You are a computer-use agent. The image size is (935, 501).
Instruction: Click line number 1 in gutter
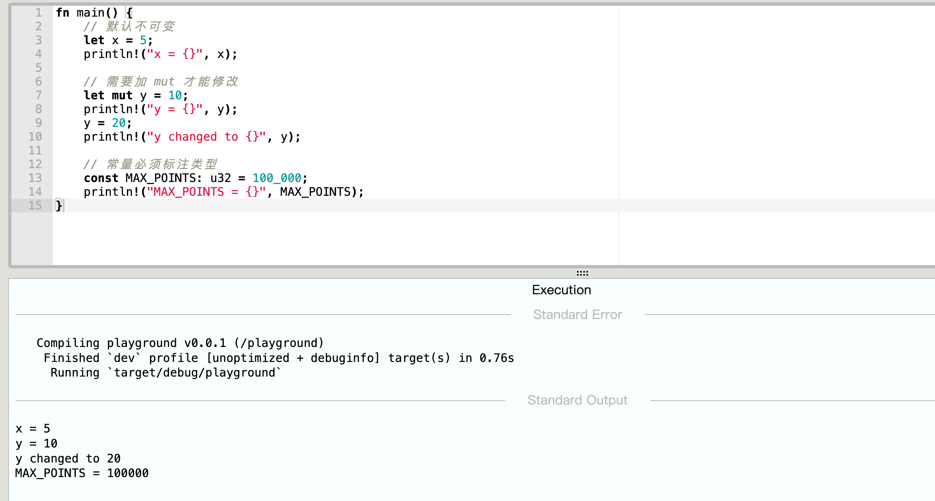[x=38, y=13]
